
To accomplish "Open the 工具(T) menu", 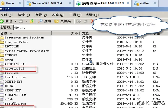I will click(x=75, y=15).
